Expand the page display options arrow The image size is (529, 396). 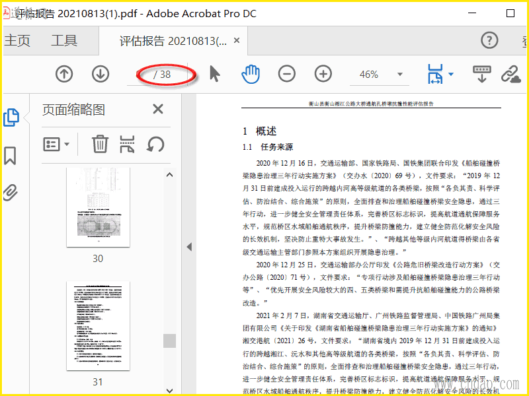(x=451, y=74)
